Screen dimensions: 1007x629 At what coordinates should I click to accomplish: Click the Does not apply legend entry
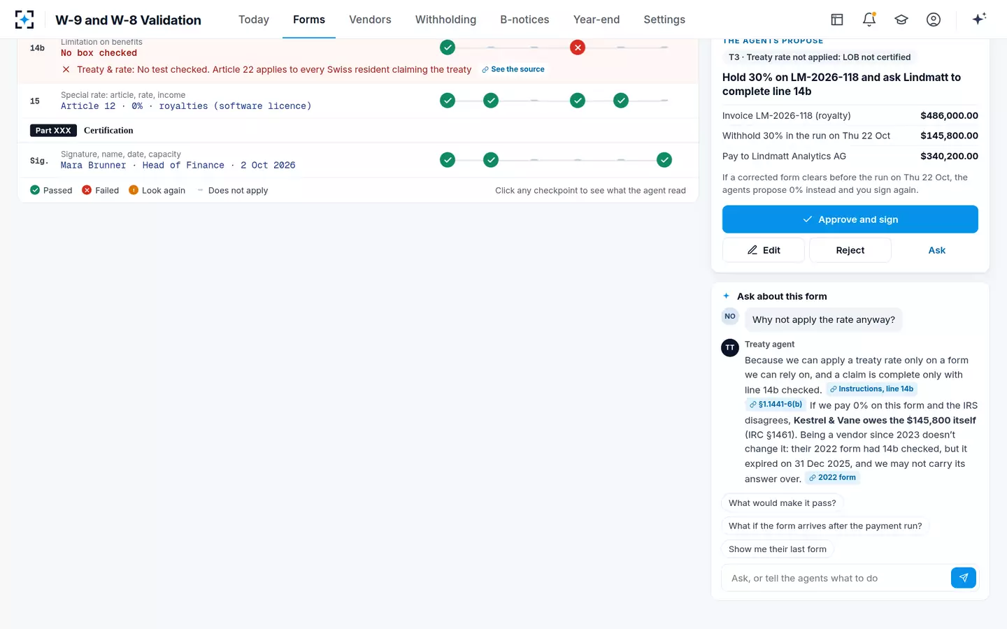point(231,190)
